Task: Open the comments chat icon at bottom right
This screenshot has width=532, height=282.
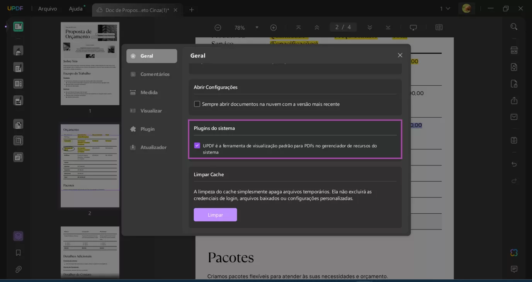Action: click(514, 269)
